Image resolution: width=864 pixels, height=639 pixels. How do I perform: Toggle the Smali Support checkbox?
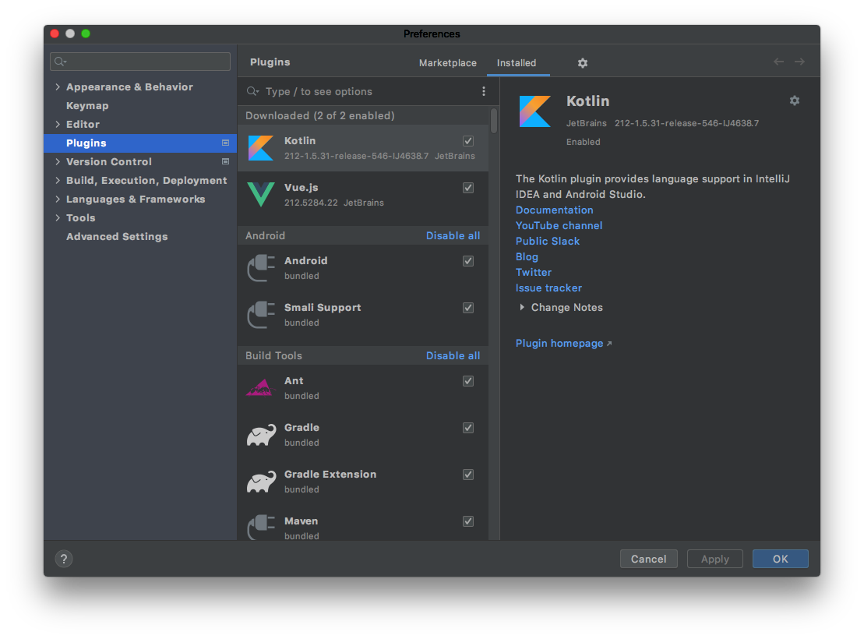pos(467,308)
